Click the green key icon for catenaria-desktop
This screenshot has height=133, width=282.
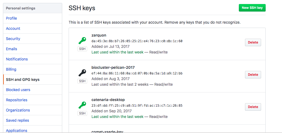pyautogui.click(x=82, y=105)
